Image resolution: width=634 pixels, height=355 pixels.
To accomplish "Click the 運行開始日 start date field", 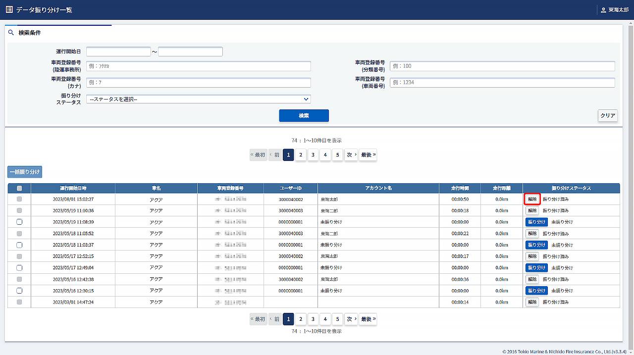I will click(118, 51).
